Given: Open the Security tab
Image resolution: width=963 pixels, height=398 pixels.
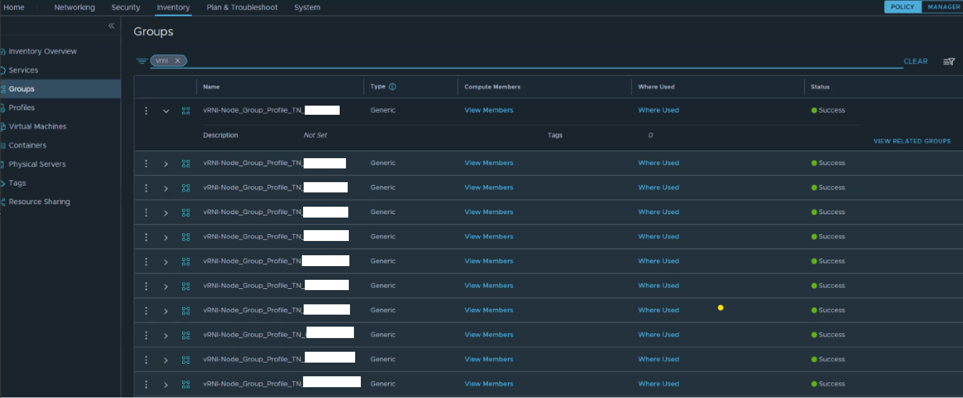Looking at the screenshot, I should point(126,7).
